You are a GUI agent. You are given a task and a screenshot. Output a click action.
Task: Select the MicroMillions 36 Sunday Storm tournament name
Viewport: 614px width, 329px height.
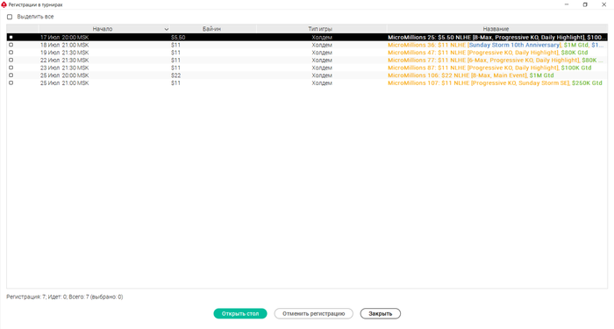pos(496,45)
